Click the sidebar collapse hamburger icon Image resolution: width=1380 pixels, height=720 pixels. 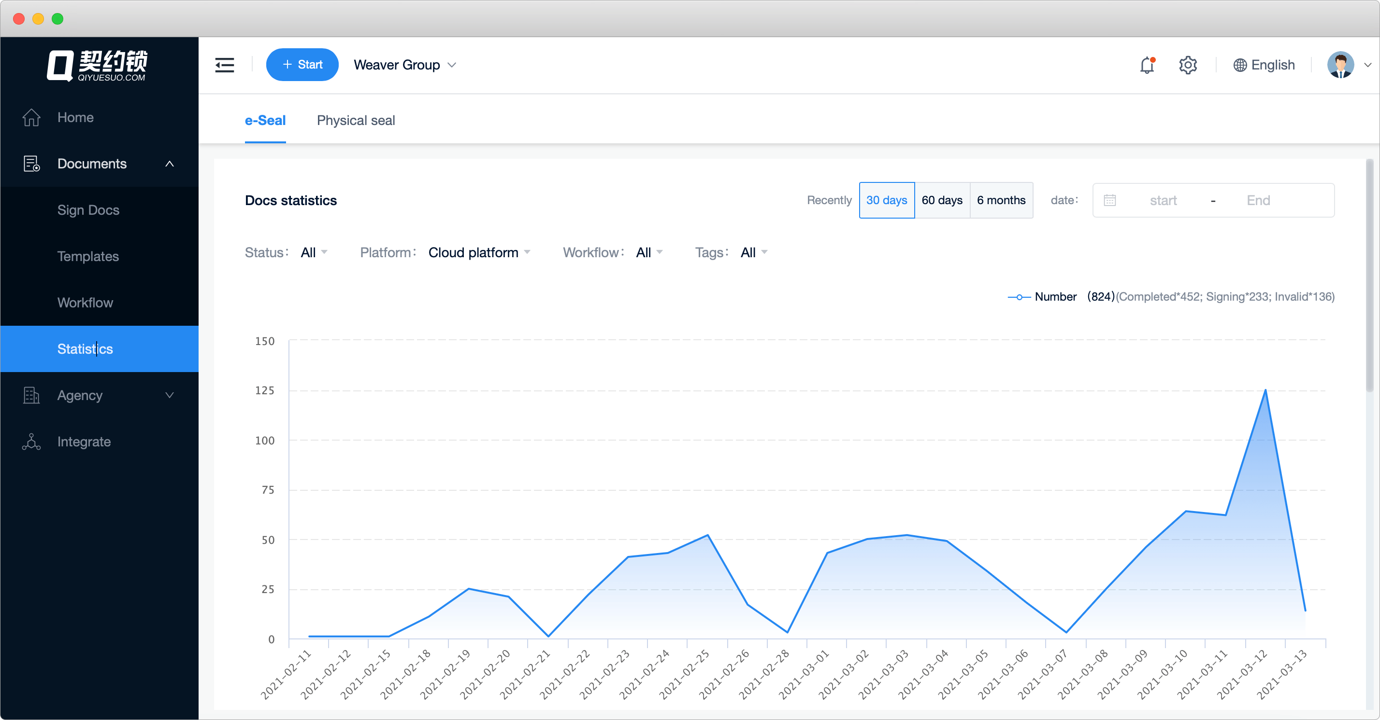(x=225, y=65)
